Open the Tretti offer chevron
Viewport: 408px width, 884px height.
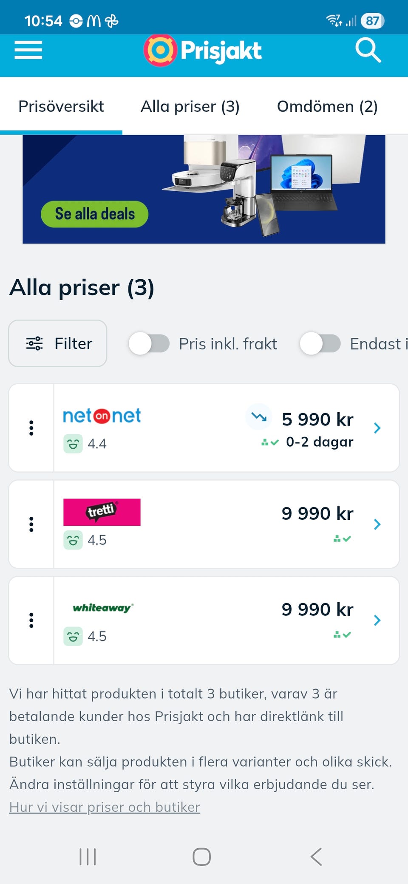(x=377, y=524)
